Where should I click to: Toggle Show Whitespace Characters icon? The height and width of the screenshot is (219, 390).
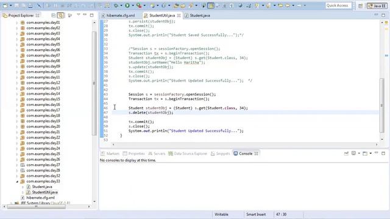pos(232,5)
